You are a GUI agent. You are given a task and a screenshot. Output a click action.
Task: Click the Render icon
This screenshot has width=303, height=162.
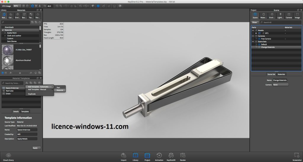click(183, 156)
